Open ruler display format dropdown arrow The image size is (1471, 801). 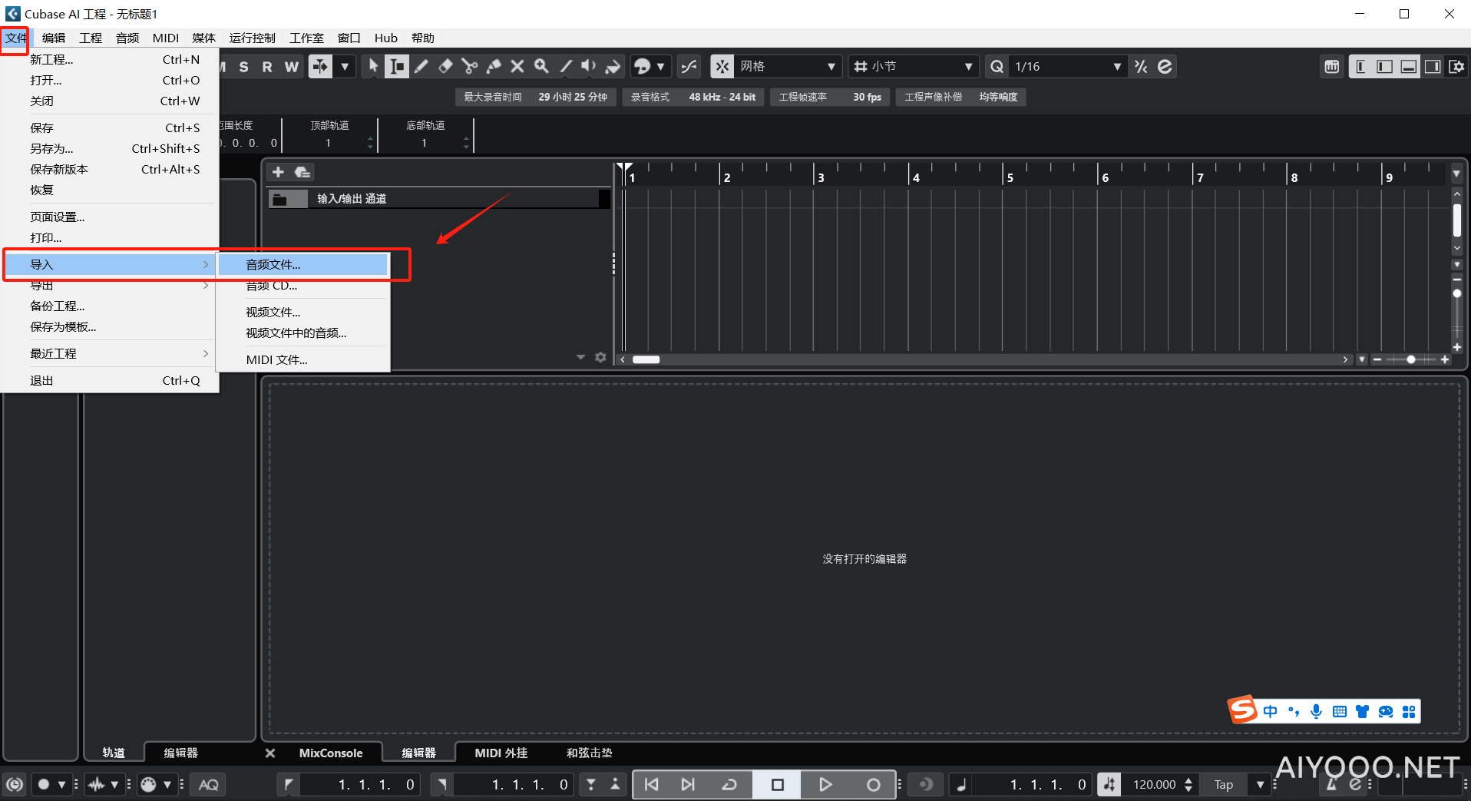pos(1456,174)
